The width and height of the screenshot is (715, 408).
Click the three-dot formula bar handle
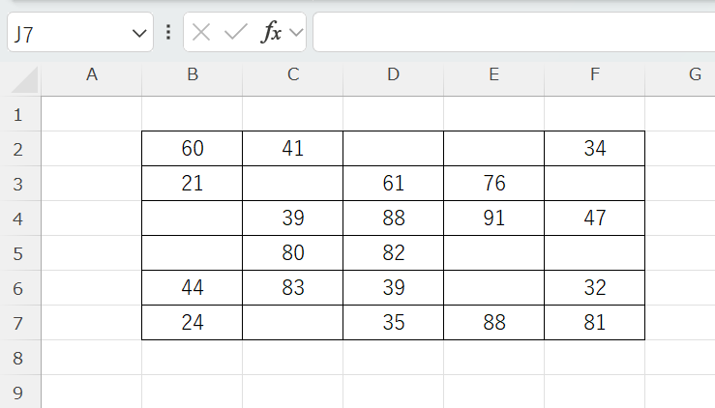168,33
